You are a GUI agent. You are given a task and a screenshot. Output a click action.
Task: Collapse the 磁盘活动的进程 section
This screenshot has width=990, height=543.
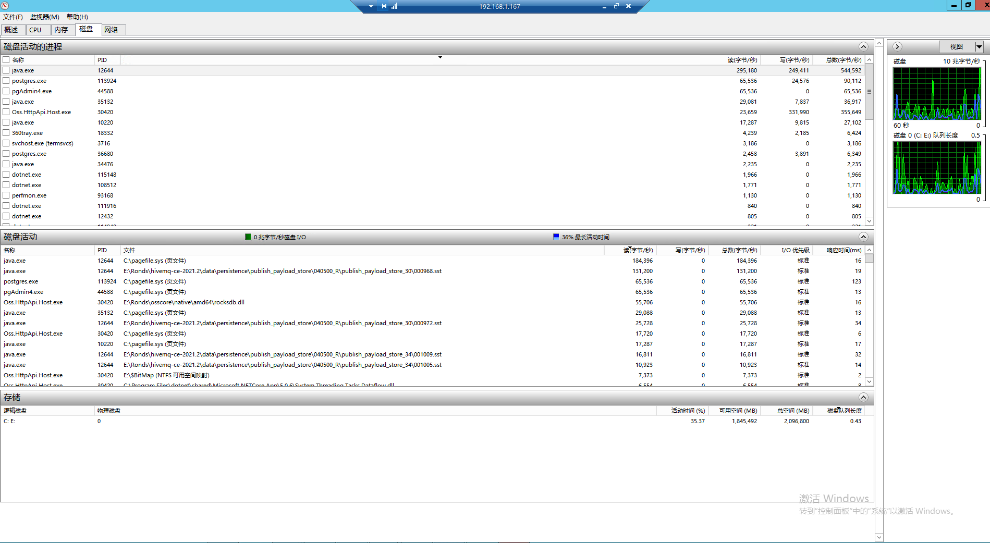[x=863, y=47]
